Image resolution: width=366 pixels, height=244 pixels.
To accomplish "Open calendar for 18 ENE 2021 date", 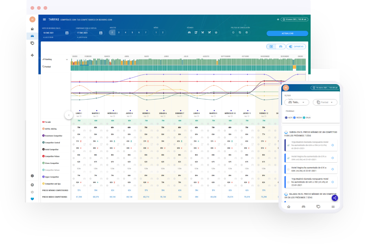I will 67,33.
